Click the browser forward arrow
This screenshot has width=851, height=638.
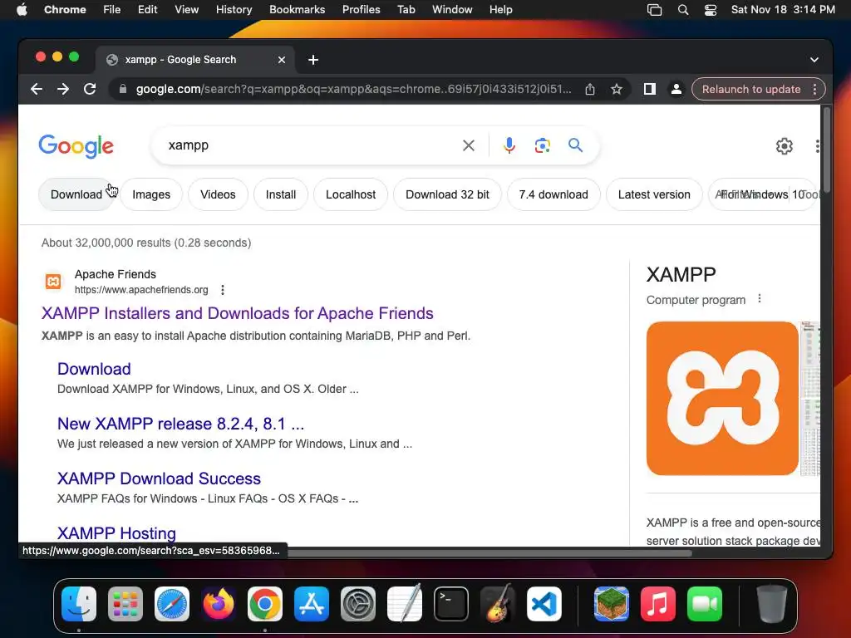63,89
